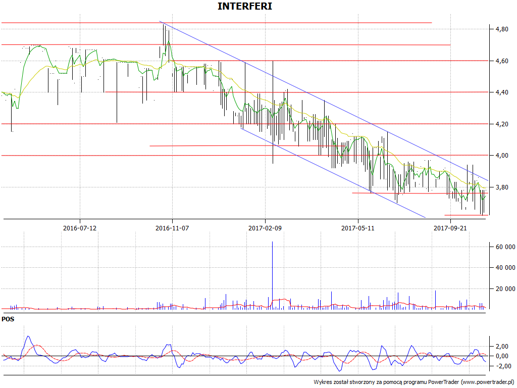The width and height of the screenshot is (517, 388).
Task: Click the 40 000 volume axis label
Action: tap(505, 268)
